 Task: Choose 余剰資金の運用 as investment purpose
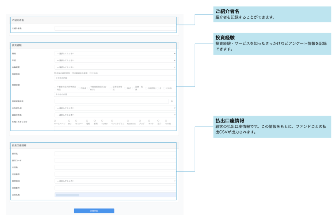pos(73,73)
